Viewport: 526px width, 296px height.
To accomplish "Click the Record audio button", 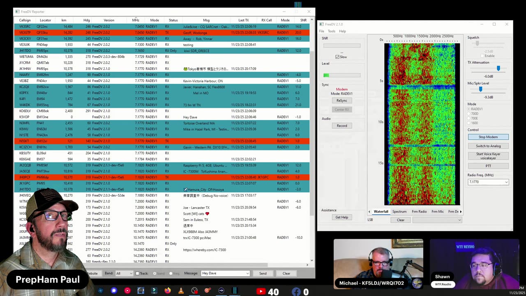I will 342,126.
